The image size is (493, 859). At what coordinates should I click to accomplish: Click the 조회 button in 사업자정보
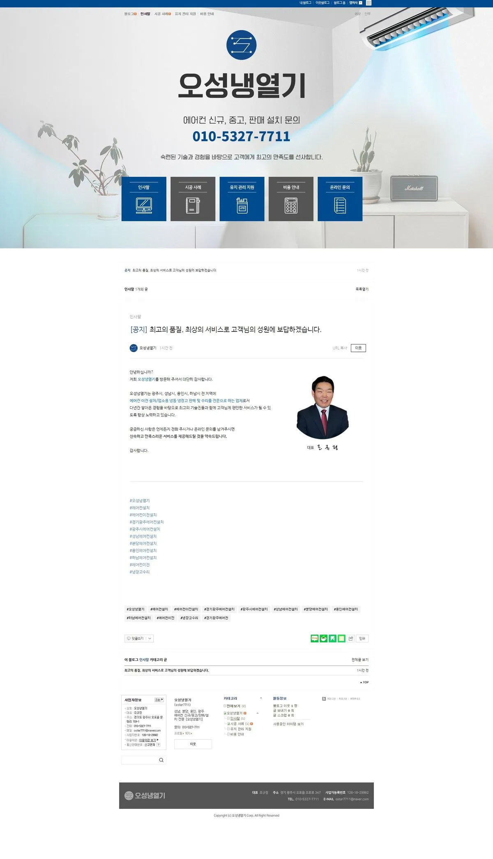[159, 699]
